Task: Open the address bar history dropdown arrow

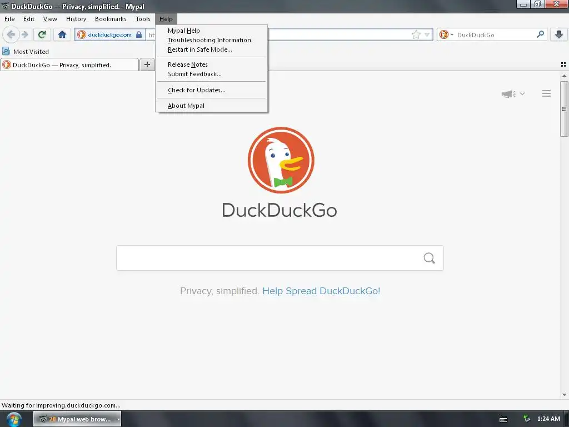Action: pos(427,35)
